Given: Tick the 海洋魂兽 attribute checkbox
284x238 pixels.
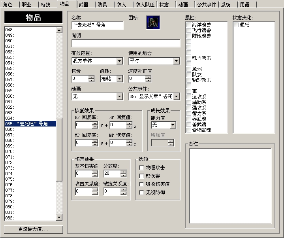Looking at the screenshot, I should (x=189, y=25).
